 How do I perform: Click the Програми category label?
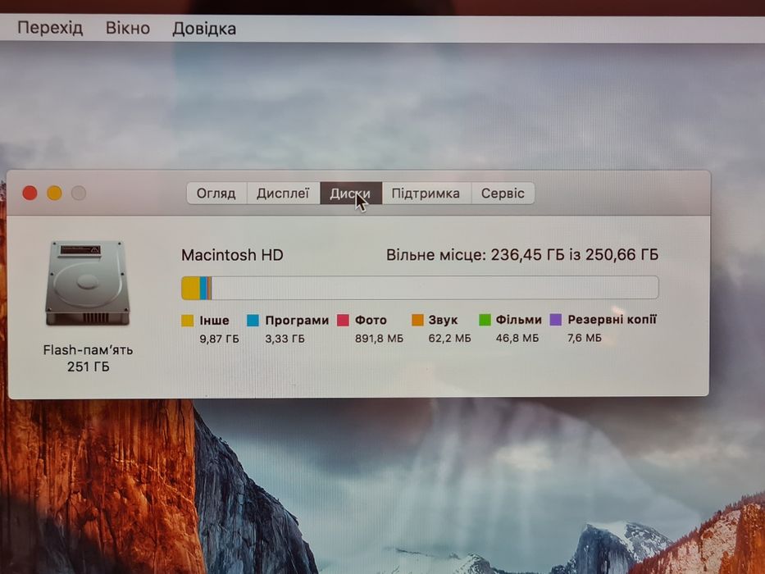pyautogui.click(x=297, y=321)
